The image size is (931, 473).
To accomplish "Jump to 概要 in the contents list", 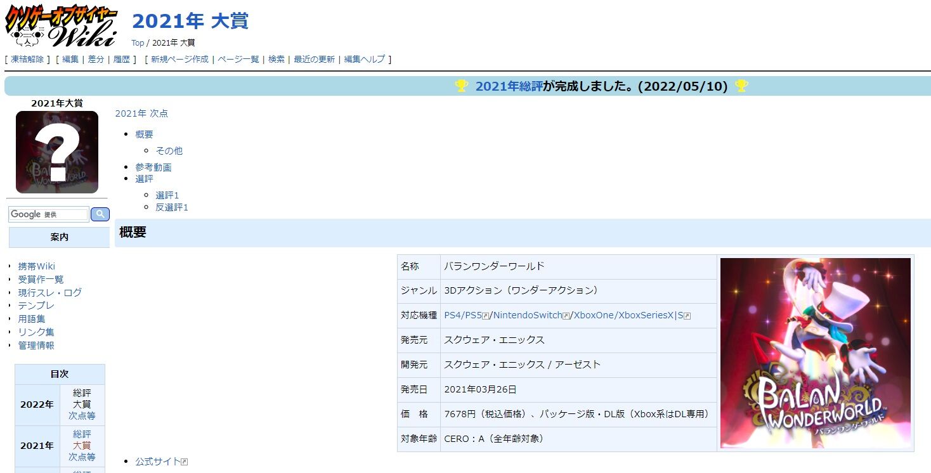I will (x=144, y=134).
